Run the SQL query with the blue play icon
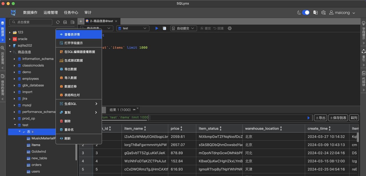 156,28
